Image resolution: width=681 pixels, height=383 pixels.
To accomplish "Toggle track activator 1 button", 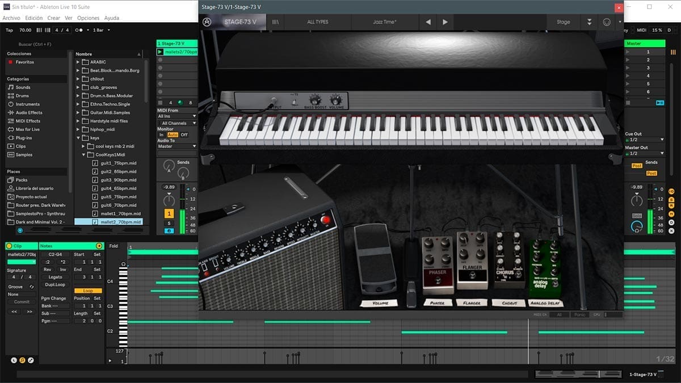I will click(x=169, y=213).
